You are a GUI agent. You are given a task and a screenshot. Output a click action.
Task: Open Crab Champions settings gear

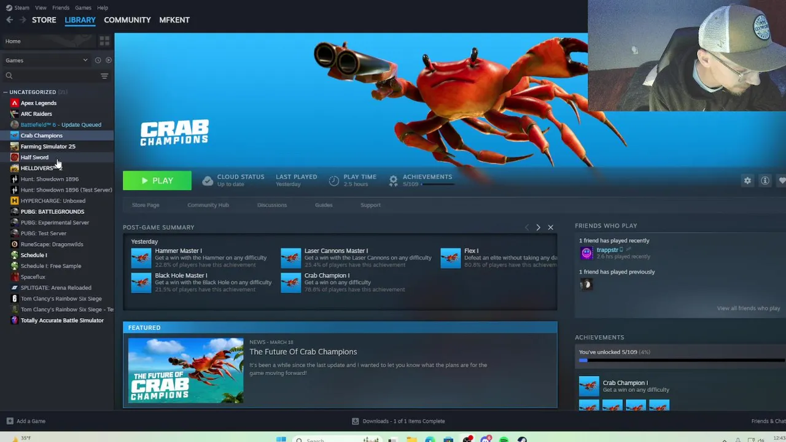pos(747,180)
